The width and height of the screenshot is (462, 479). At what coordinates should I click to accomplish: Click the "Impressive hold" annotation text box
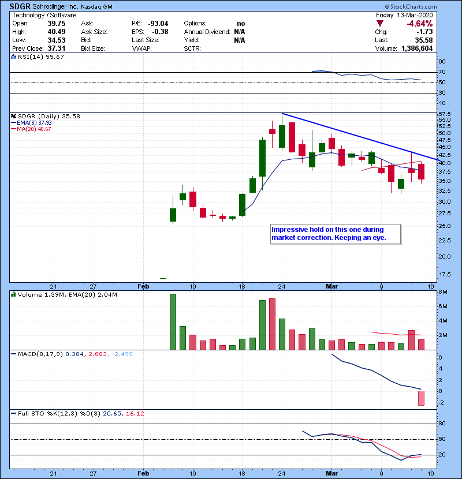336,234
